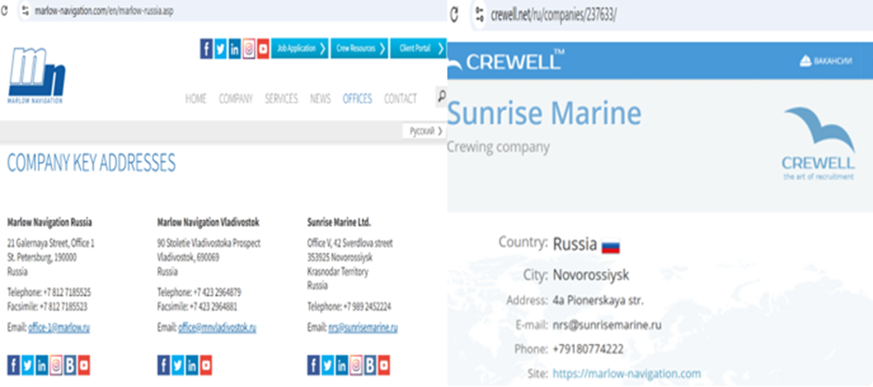Open the YouTube icon in the Marlow header
Screen dimensions: 873x387
(x=263, y=49)
